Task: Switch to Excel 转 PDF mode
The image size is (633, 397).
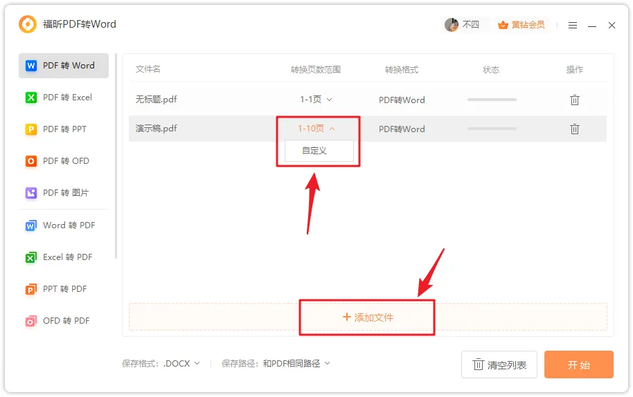Action: 64,257
